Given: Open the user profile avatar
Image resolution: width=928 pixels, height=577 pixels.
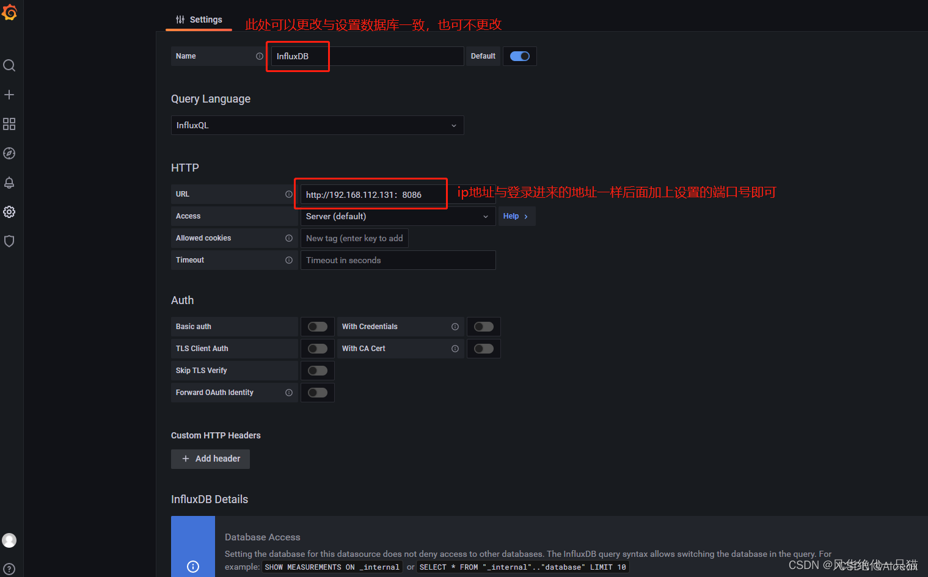Looking at the screenshot, I should pos(9,540).
